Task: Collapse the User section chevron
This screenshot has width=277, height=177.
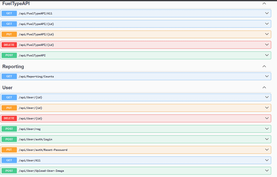Action: tap(264, 87)
